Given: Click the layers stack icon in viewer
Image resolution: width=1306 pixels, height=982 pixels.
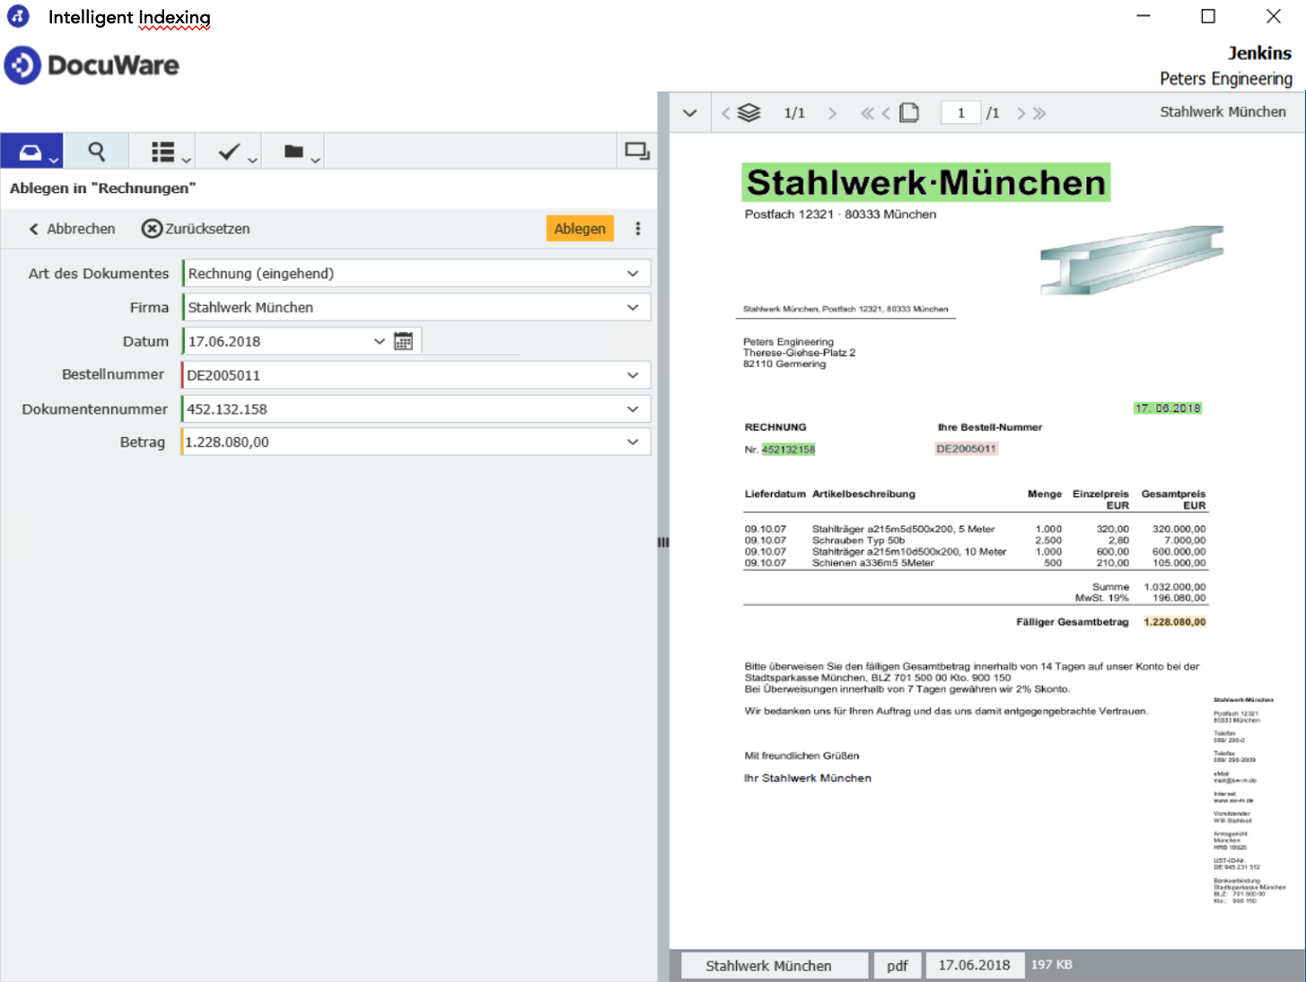Looking at the screenshot, I should pos(749,113).
